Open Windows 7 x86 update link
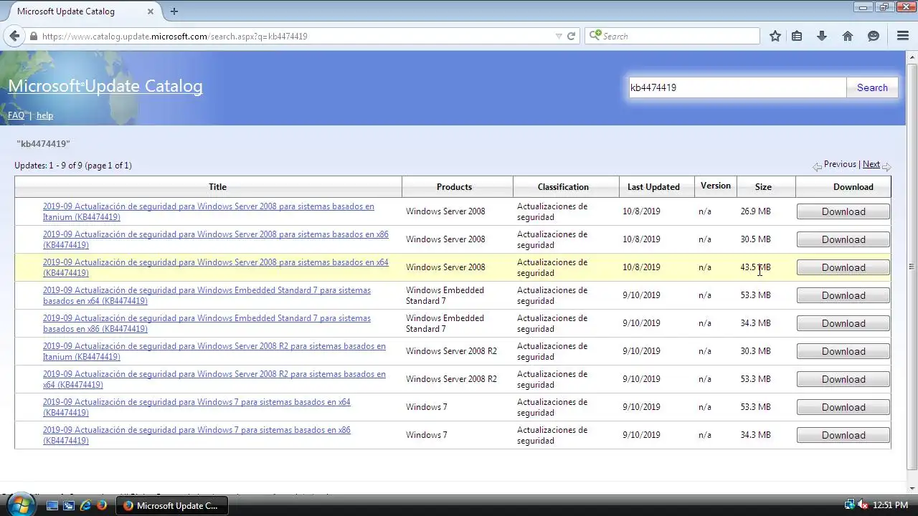Screen dimensions: 918x516 coord(197,435)
